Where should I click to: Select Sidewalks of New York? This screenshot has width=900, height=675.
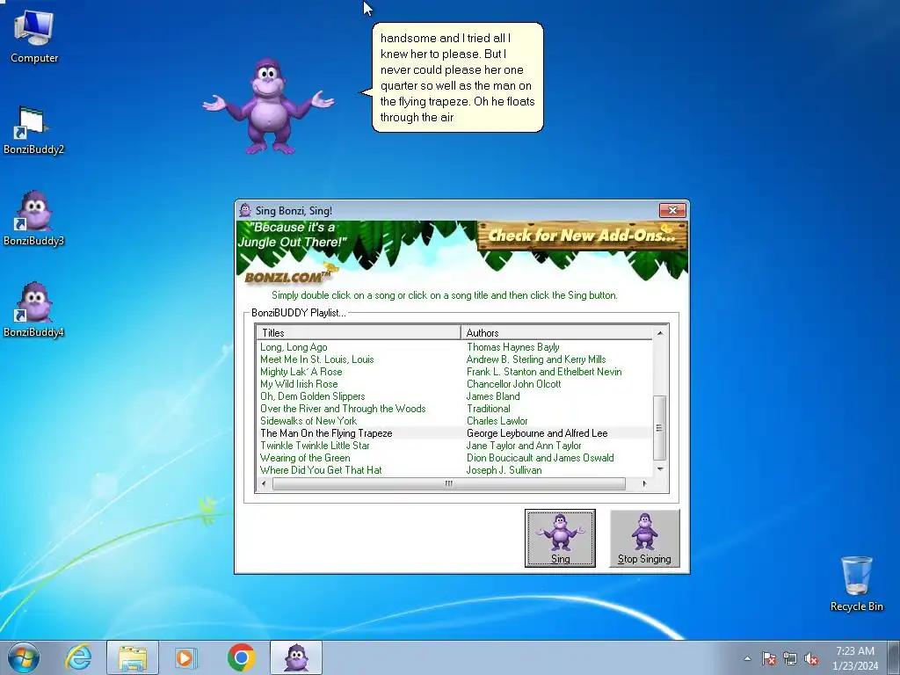coord(308,421)
